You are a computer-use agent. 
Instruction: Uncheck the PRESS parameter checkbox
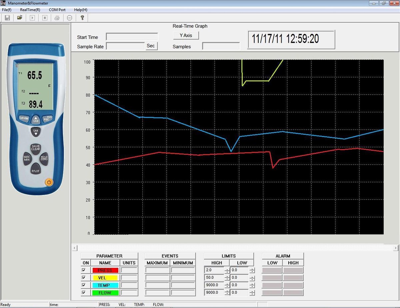(84, 270)
